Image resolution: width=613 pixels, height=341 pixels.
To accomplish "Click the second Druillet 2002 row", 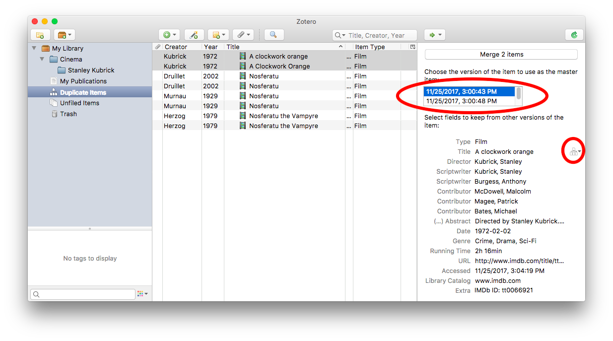I will coord(284,86).
